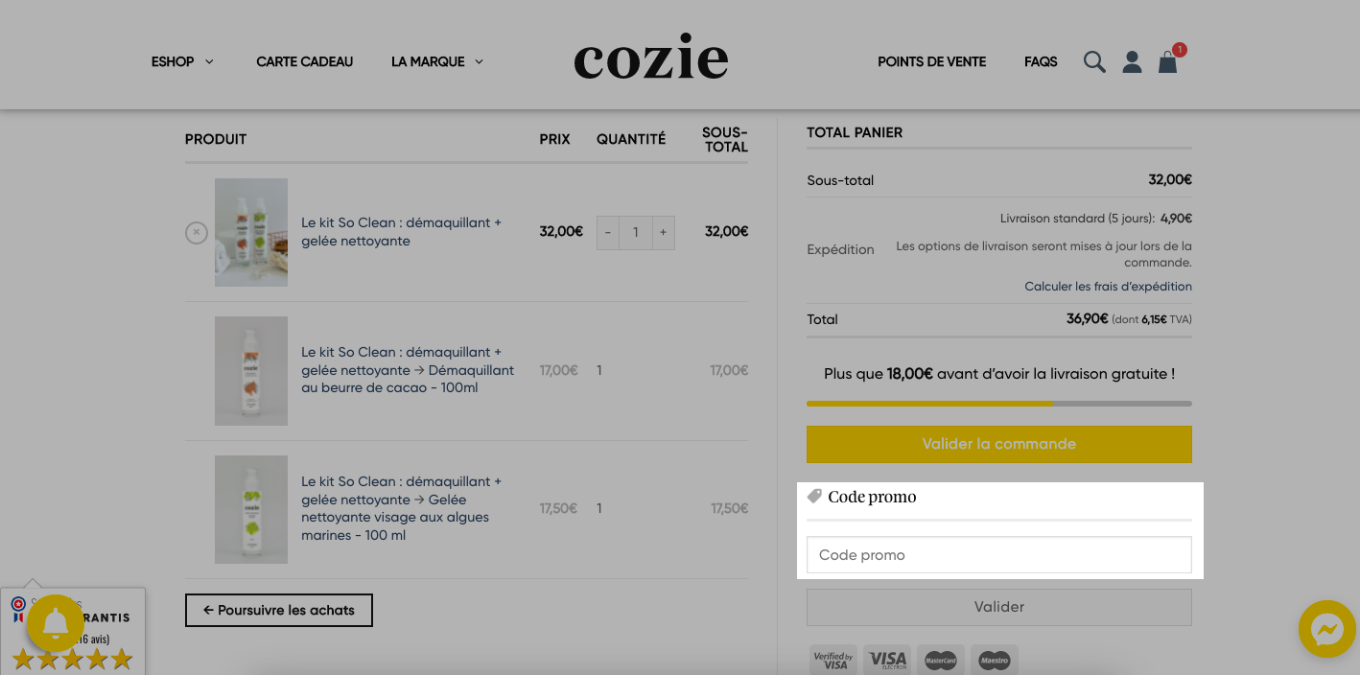
Task: Go to POINTS DE VENTE page
Action: click(x=932, y=61)
